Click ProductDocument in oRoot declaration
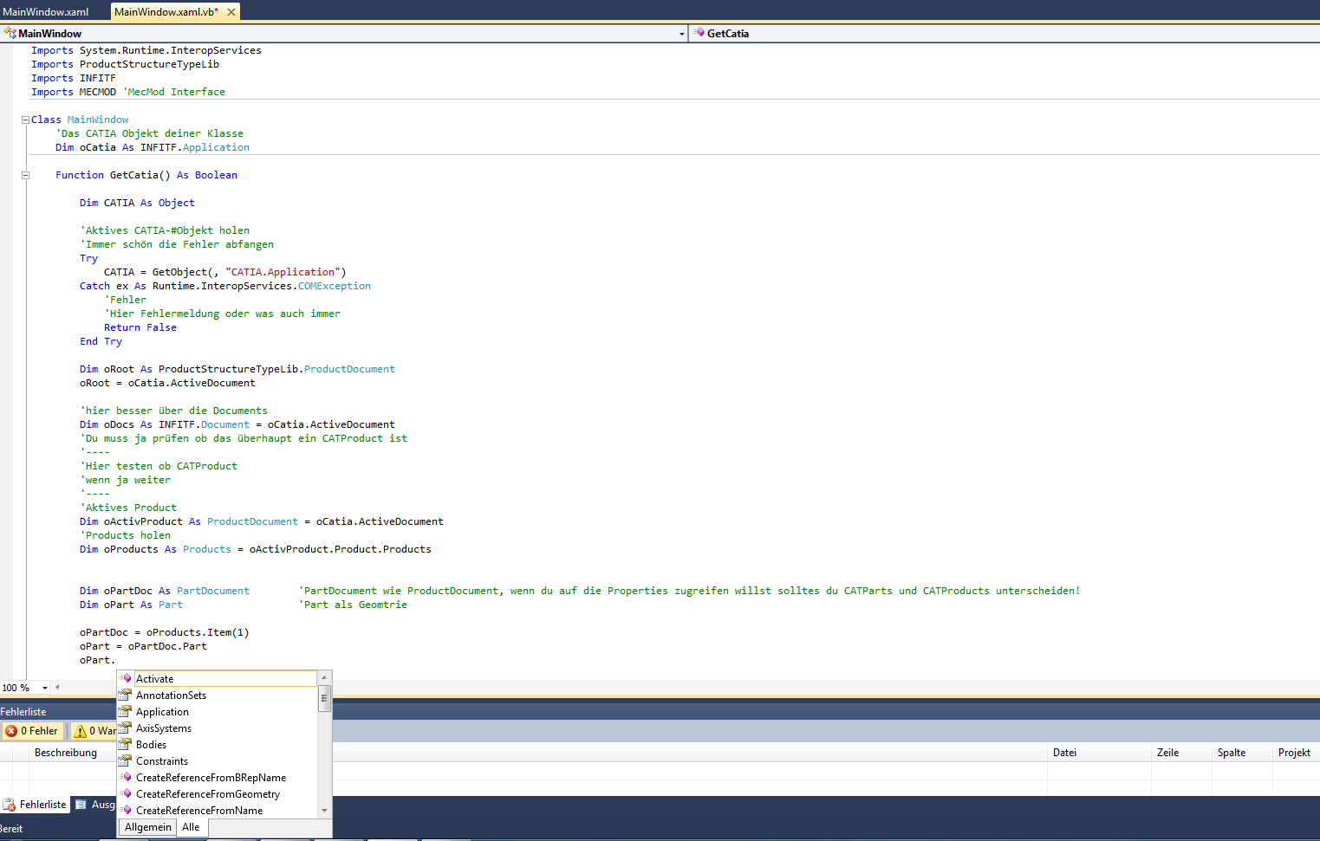This screenshot has width=1320, height=841. (349, 369)
